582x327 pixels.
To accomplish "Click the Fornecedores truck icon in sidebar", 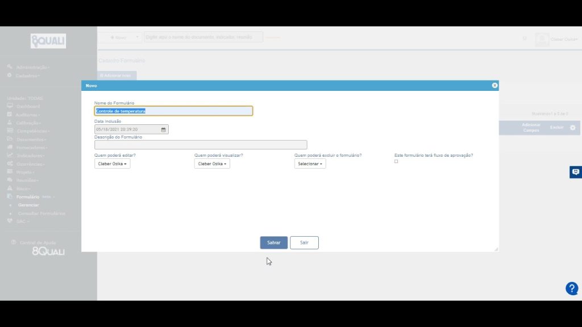I will tap(10, 147).
